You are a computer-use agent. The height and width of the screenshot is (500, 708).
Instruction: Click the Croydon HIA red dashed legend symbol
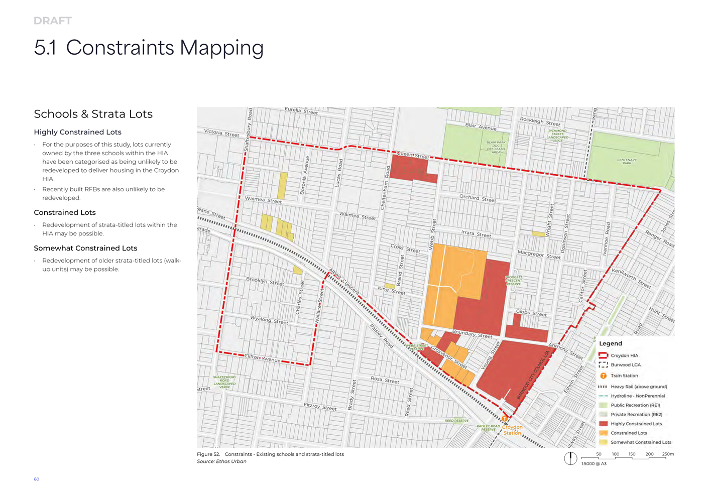tap(603, 355)
